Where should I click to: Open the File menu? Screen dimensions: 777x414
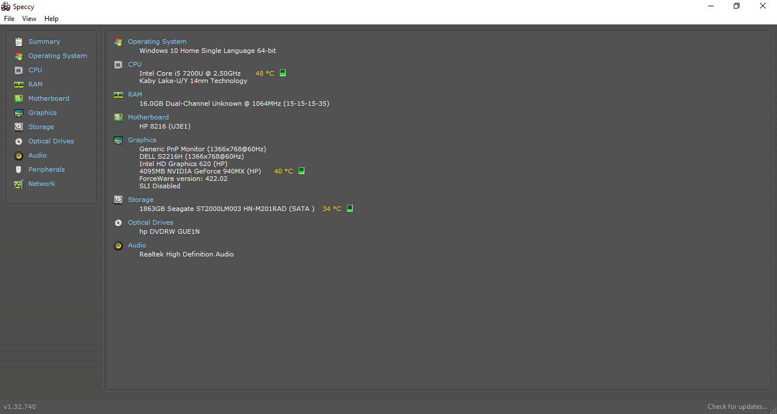tap(9, 19)
